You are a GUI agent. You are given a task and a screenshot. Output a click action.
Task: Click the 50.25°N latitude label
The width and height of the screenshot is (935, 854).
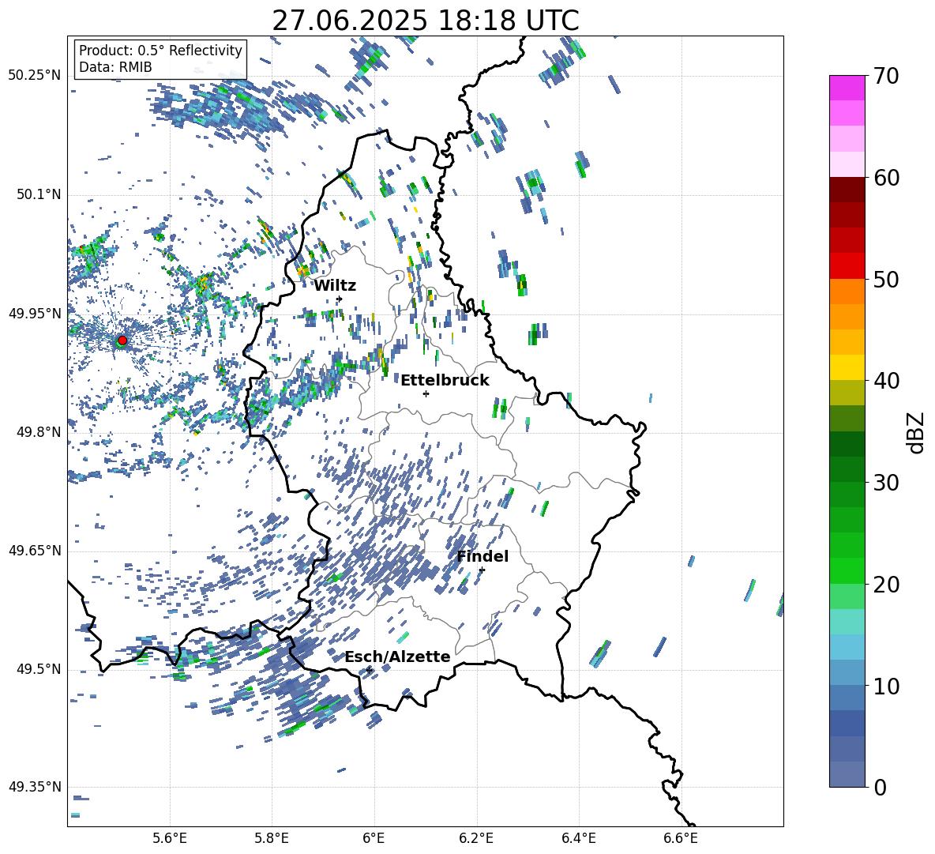pyautogui.click(x=35, y=76)
